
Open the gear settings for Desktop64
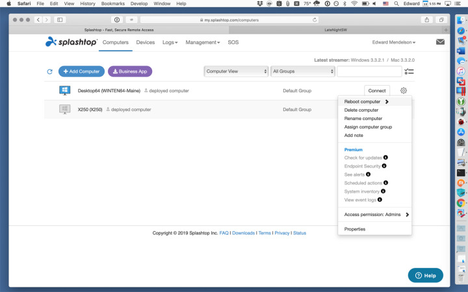tap(403, 90)
